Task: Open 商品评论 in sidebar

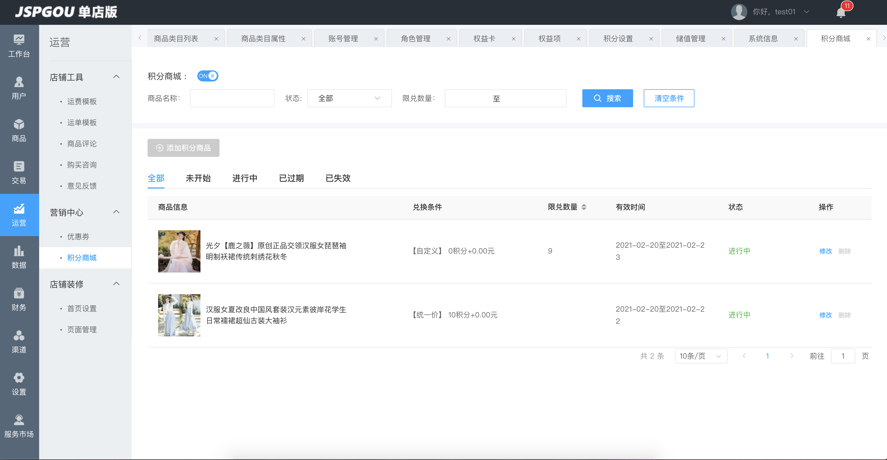Action: pyautogui.click(x=82, y=144)
